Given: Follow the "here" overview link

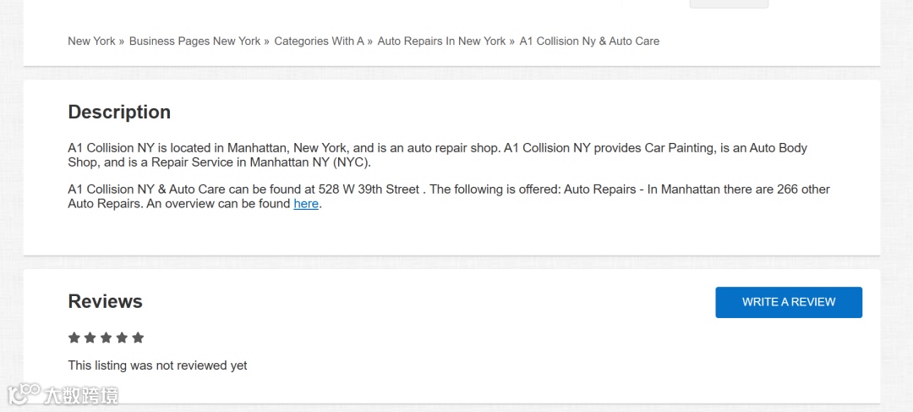Looking at the screenshot, I should (306, 204).
